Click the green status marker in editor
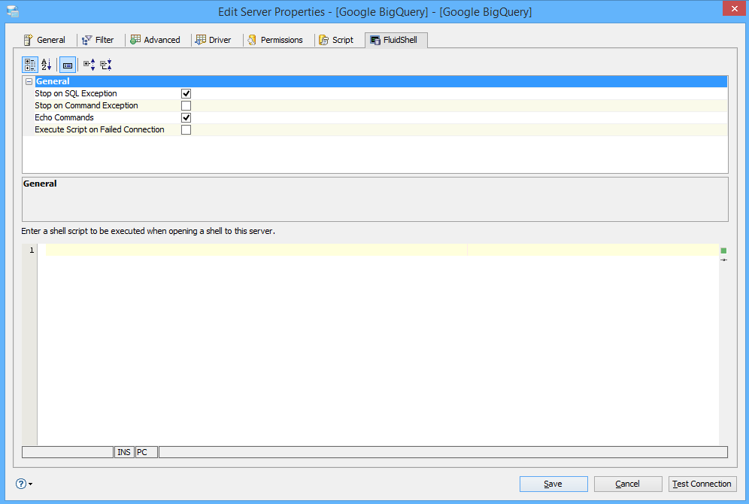The width and height of the screenshot is (749, 504). tap(723, 250)
